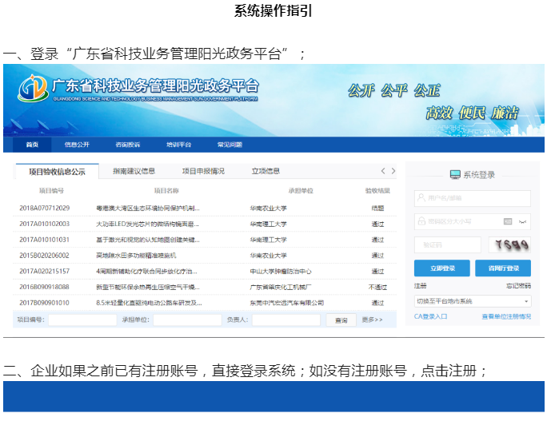
Task: Open the 信息公开 navigation menu
Action: tap(77, 145)
